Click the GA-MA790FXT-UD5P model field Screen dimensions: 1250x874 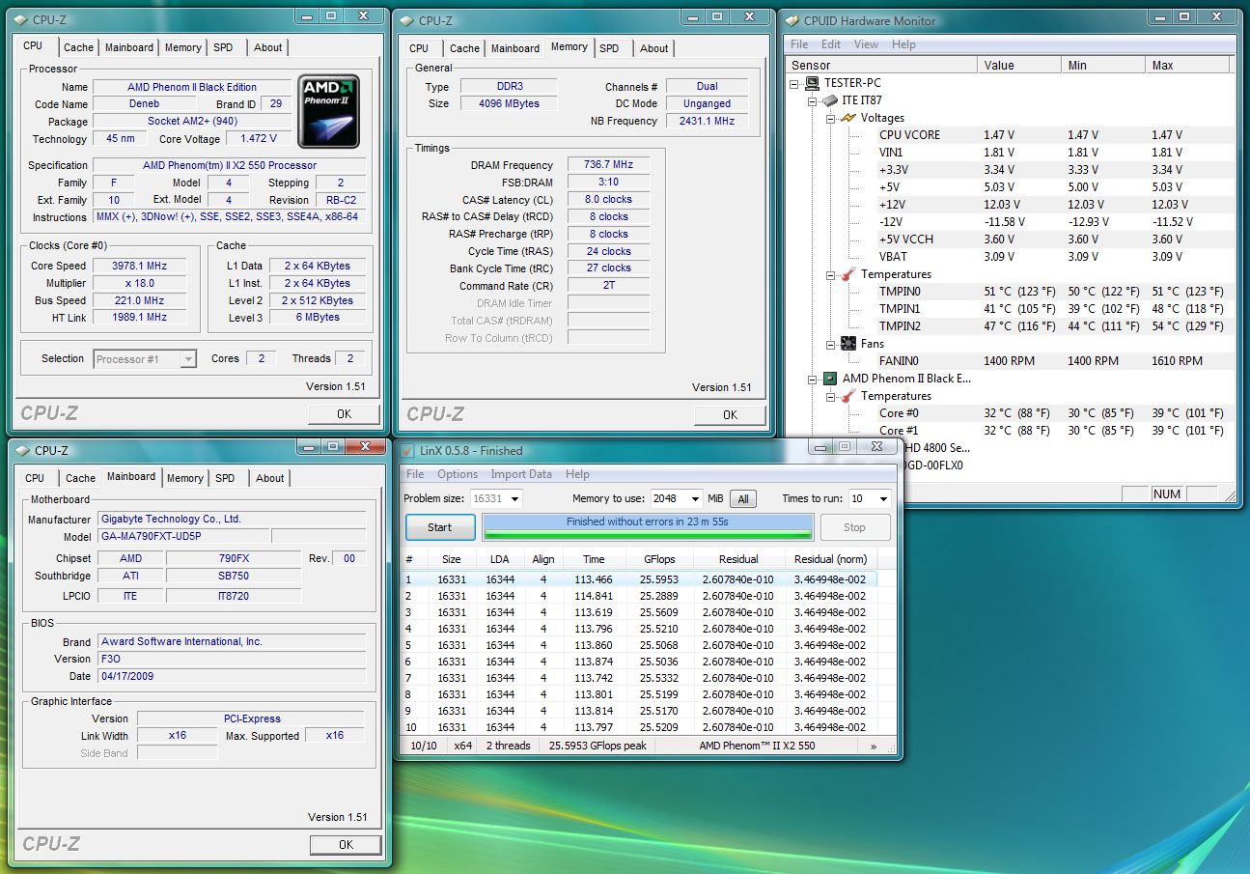click(183, 537)
